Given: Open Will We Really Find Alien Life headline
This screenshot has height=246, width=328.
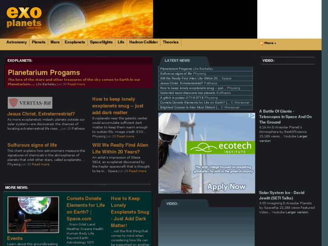Looking at the screenshot, I should point(120,149).
